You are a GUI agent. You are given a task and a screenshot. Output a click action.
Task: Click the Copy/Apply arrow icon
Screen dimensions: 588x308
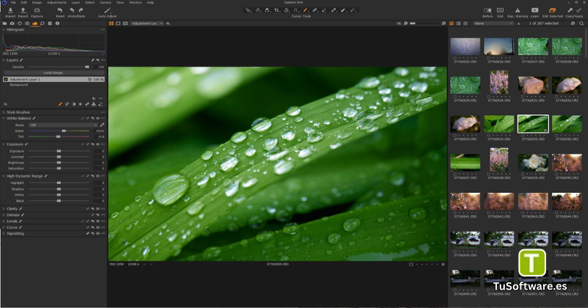point(570,10)
